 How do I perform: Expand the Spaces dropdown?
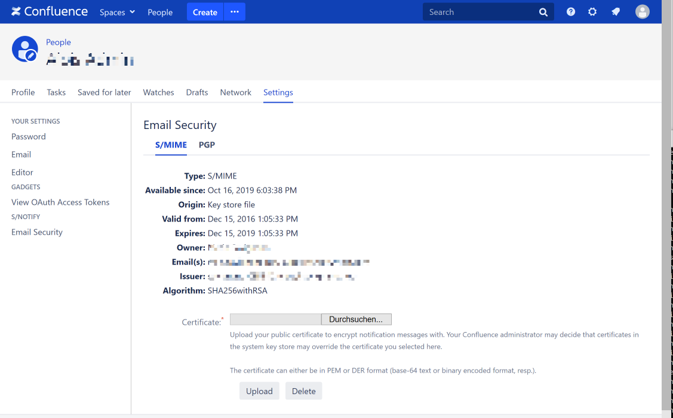(117, 12)
